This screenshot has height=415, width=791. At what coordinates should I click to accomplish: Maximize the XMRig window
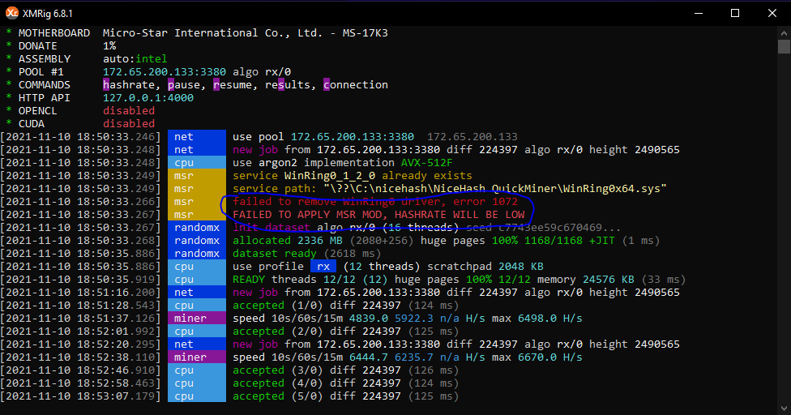click(x=735, y=13)
